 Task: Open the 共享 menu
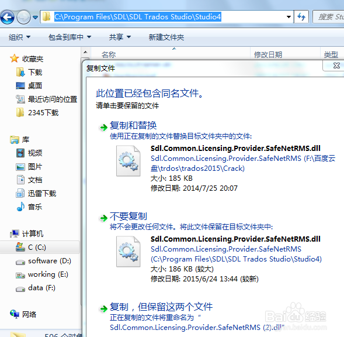tap(120, 37)
